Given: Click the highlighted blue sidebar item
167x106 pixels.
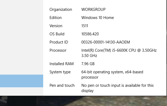Looking at the screenshot, I should [x=21, y=81].
